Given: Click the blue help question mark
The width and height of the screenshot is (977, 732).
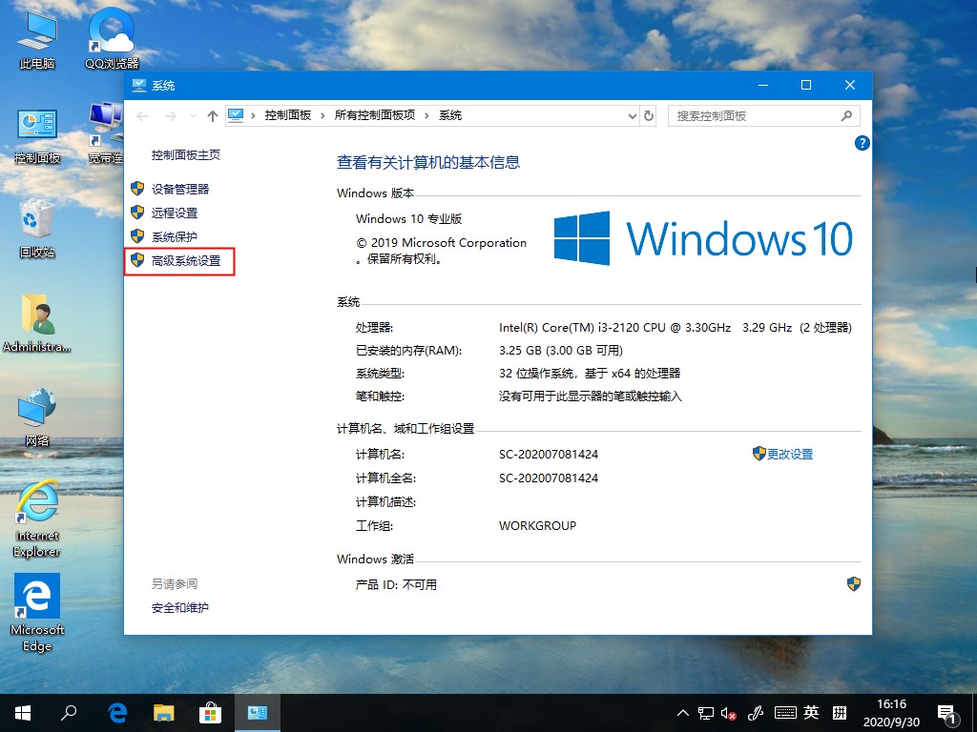Looking at the screenshot, I should [x=862, y=143].
